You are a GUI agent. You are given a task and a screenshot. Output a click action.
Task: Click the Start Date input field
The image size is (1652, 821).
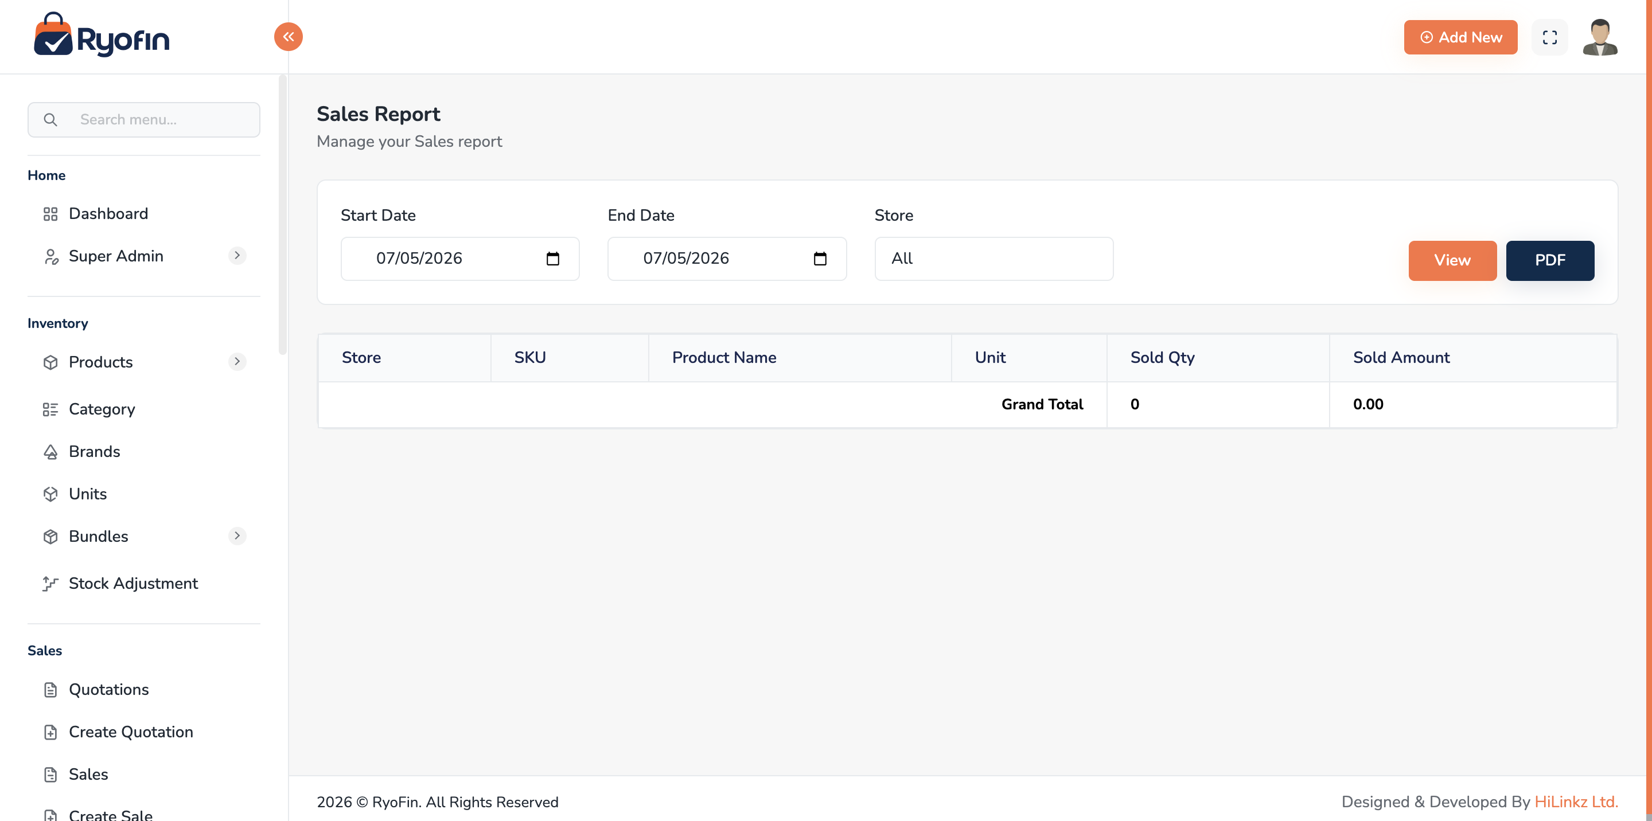click(x=460, y=259)
